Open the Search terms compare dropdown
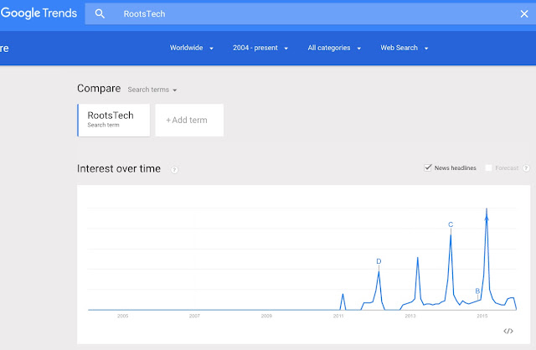 click(x=152, y=89)
